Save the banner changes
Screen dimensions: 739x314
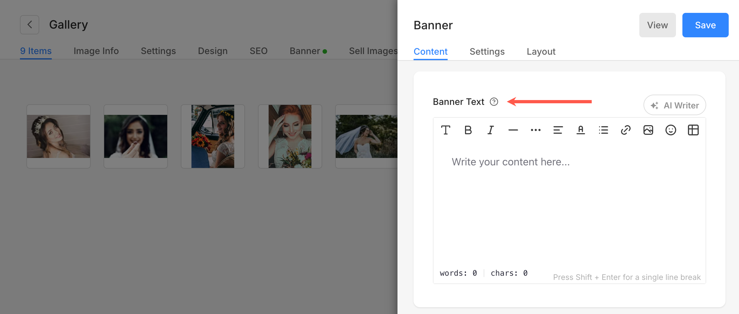coord(705,25)
